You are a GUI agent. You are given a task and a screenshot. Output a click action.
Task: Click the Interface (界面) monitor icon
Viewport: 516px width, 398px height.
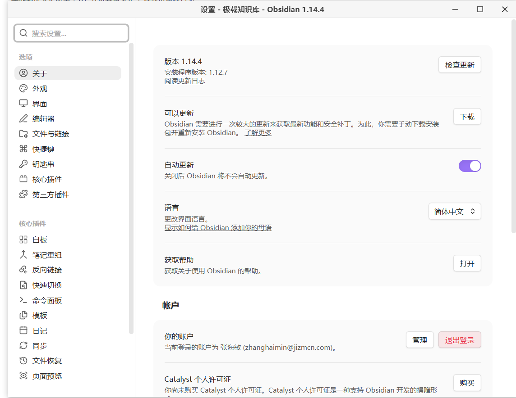[x=23, y=104]
